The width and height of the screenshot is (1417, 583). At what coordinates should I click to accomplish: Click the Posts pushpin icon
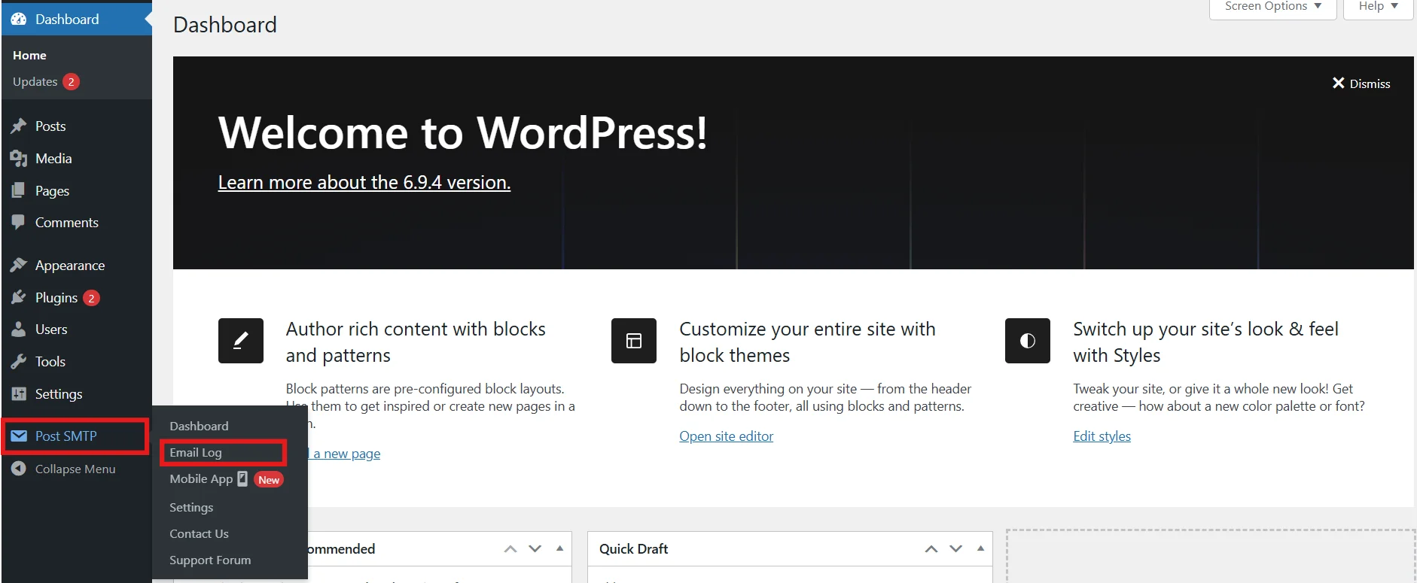(x=19, y=126)
